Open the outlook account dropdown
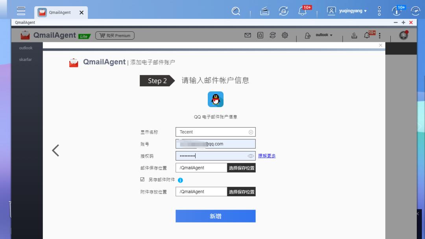The width and height of the screenshot is (425, 239). coord(323,35)
